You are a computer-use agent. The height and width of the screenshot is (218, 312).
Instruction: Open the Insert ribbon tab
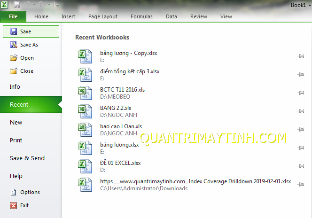pyautogui.click(x=68, y=16)
